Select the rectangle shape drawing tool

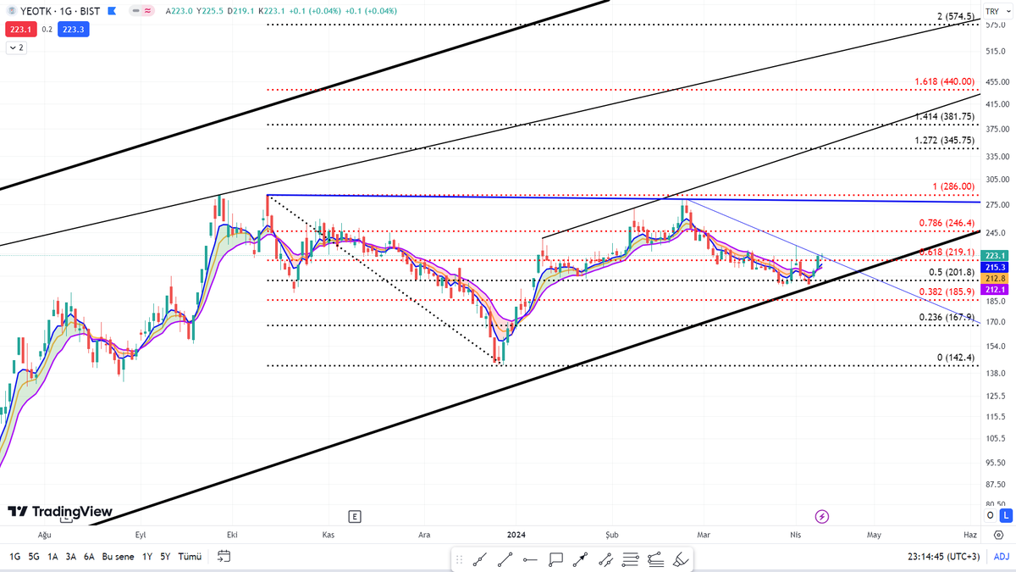(x=556, y=558)
